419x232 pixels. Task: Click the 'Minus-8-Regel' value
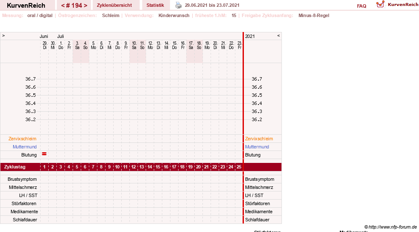(314, 15)
